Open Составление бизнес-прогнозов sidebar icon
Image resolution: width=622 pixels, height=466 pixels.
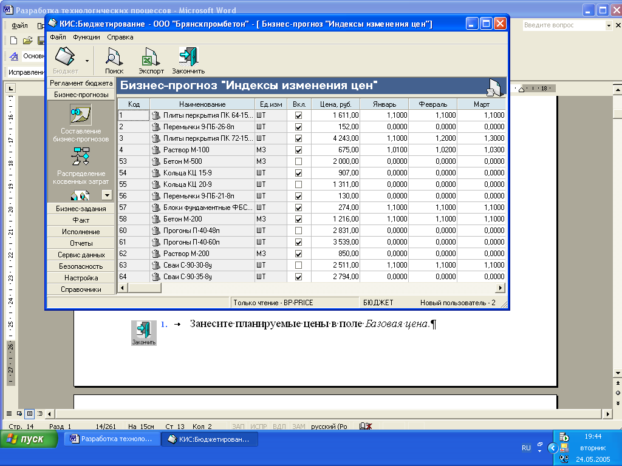(81, 115)
